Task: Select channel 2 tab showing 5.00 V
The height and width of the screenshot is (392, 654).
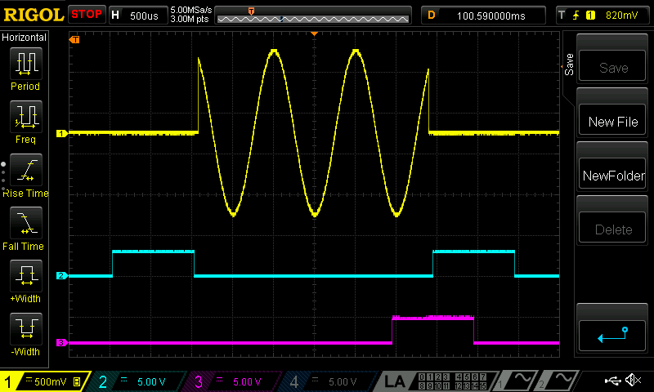Action: pyautogui.click(x=137, y=381)
